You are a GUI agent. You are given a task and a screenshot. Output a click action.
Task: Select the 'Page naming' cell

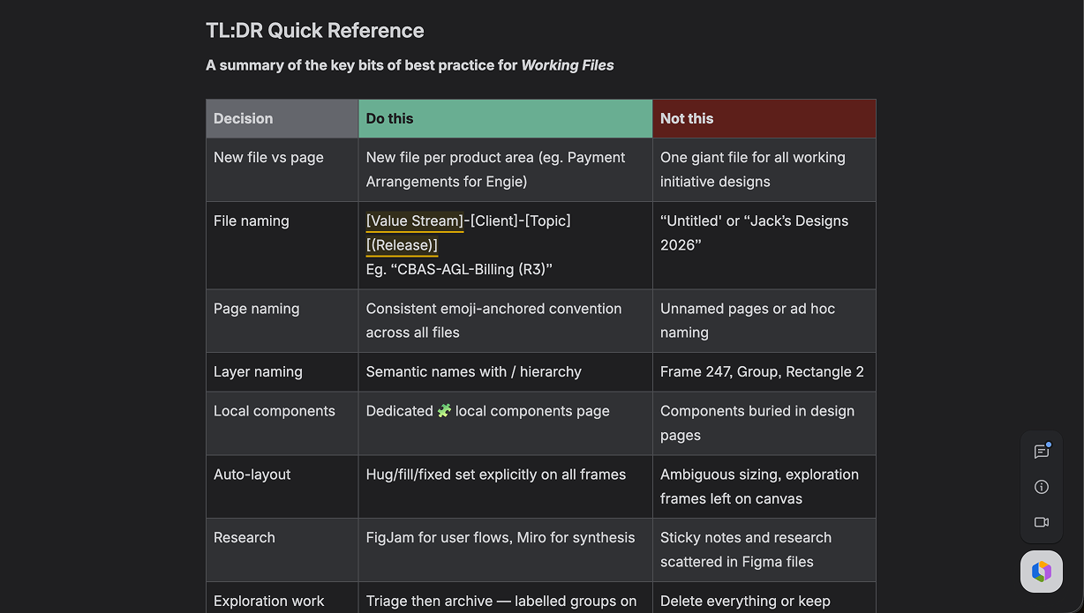pos(282,321)
